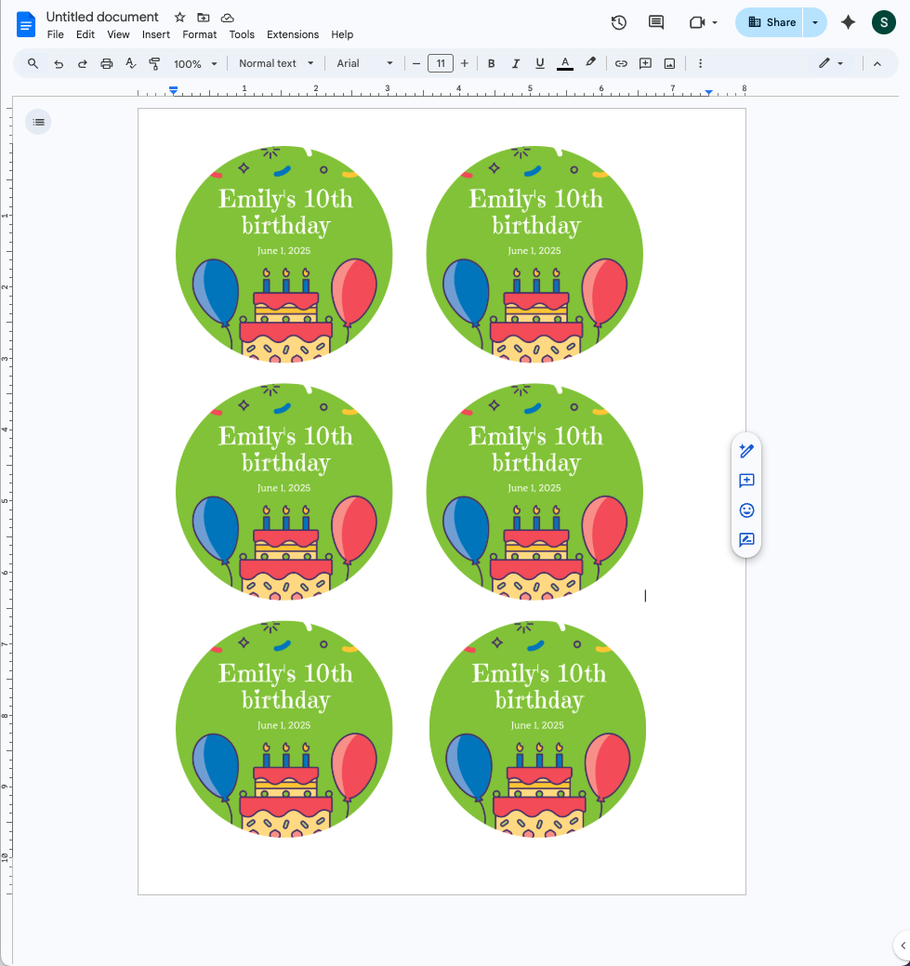The height and width of the screenshot is (966, 910).
Task: Open version history via the clock icon
Action: click(618, 22)
